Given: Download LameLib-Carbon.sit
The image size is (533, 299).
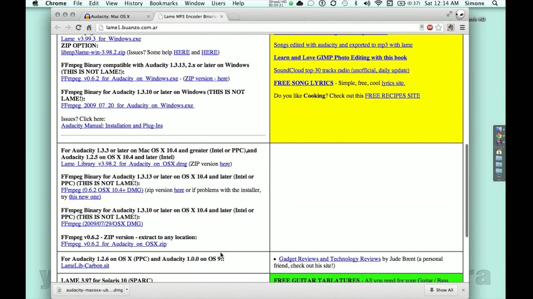Looking at the screenshot, I should click(x=85, y=266).
